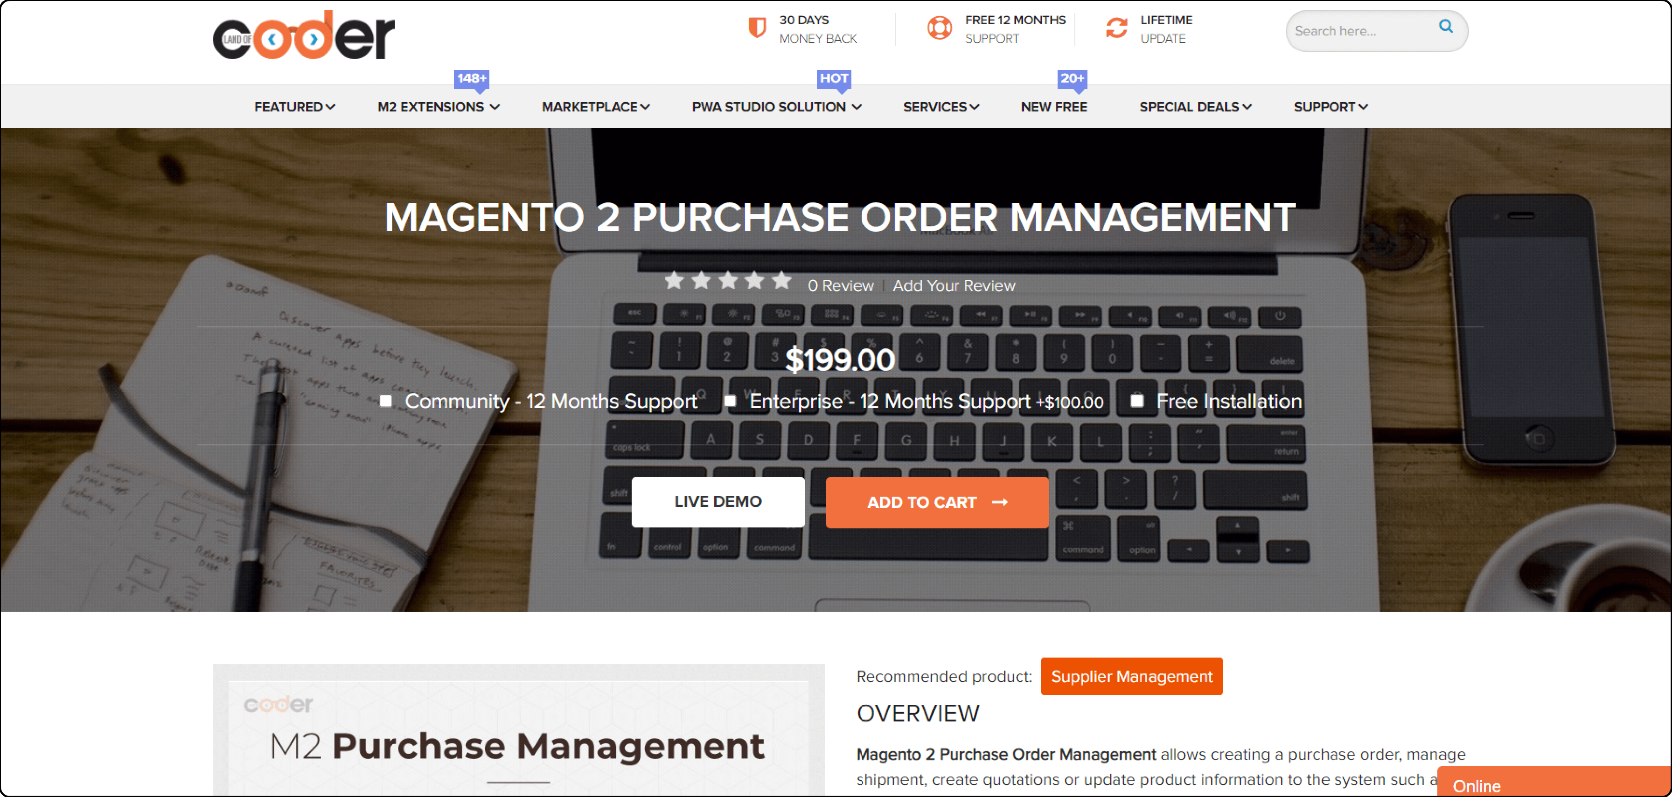
Task: Open the M2 Extensions menu
Action: (438, 107)
